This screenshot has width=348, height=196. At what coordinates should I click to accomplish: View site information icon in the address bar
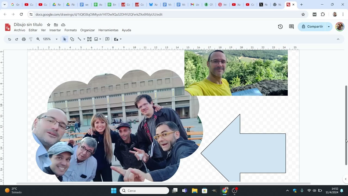pyautogui.click(x=31, y=14)
